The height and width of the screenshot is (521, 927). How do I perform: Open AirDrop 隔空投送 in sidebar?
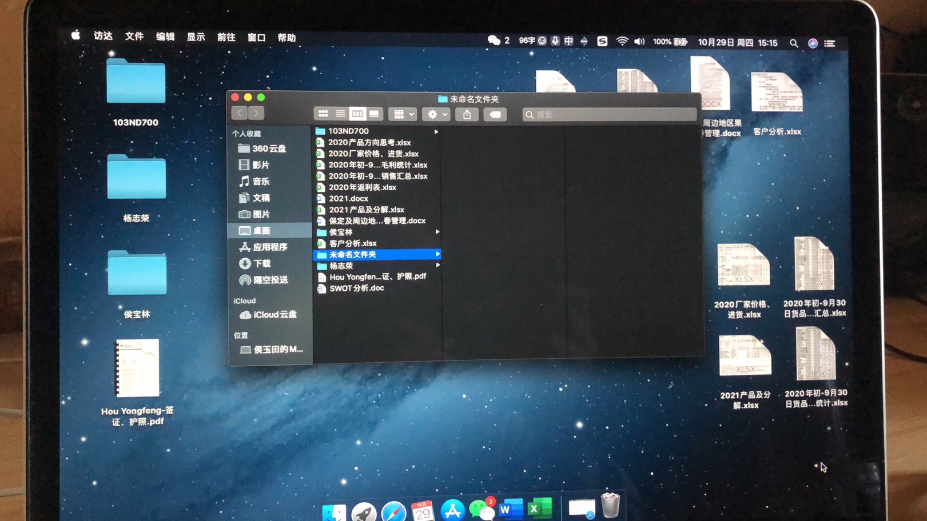(x=270, y=280)
